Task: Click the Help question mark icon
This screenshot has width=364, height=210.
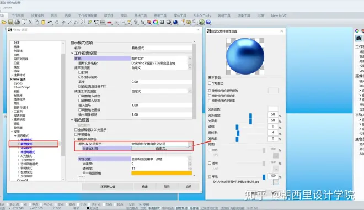Action: coord(208,22)
